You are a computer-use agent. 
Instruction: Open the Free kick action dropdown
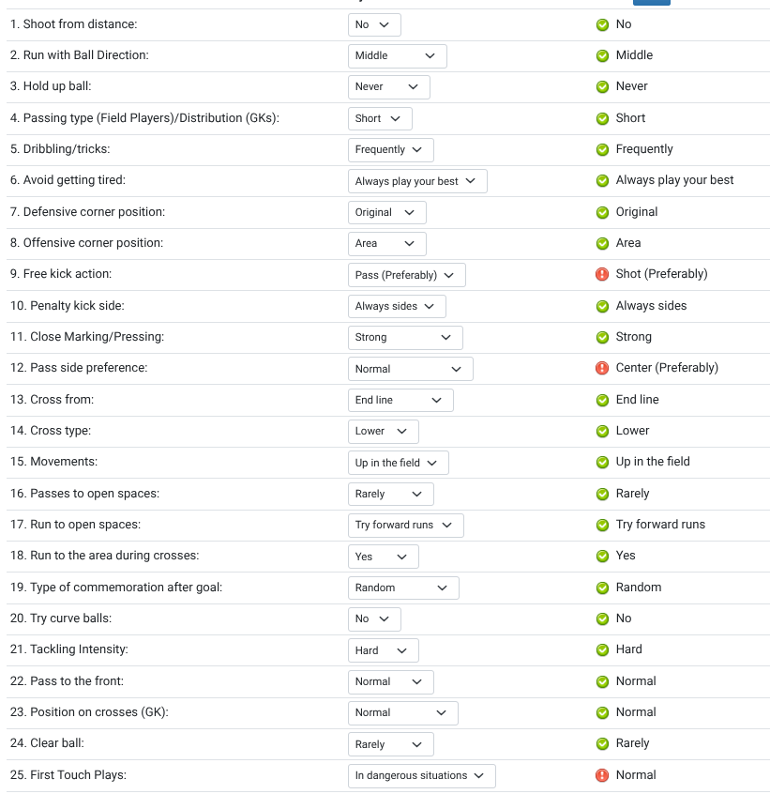point(407,275)
